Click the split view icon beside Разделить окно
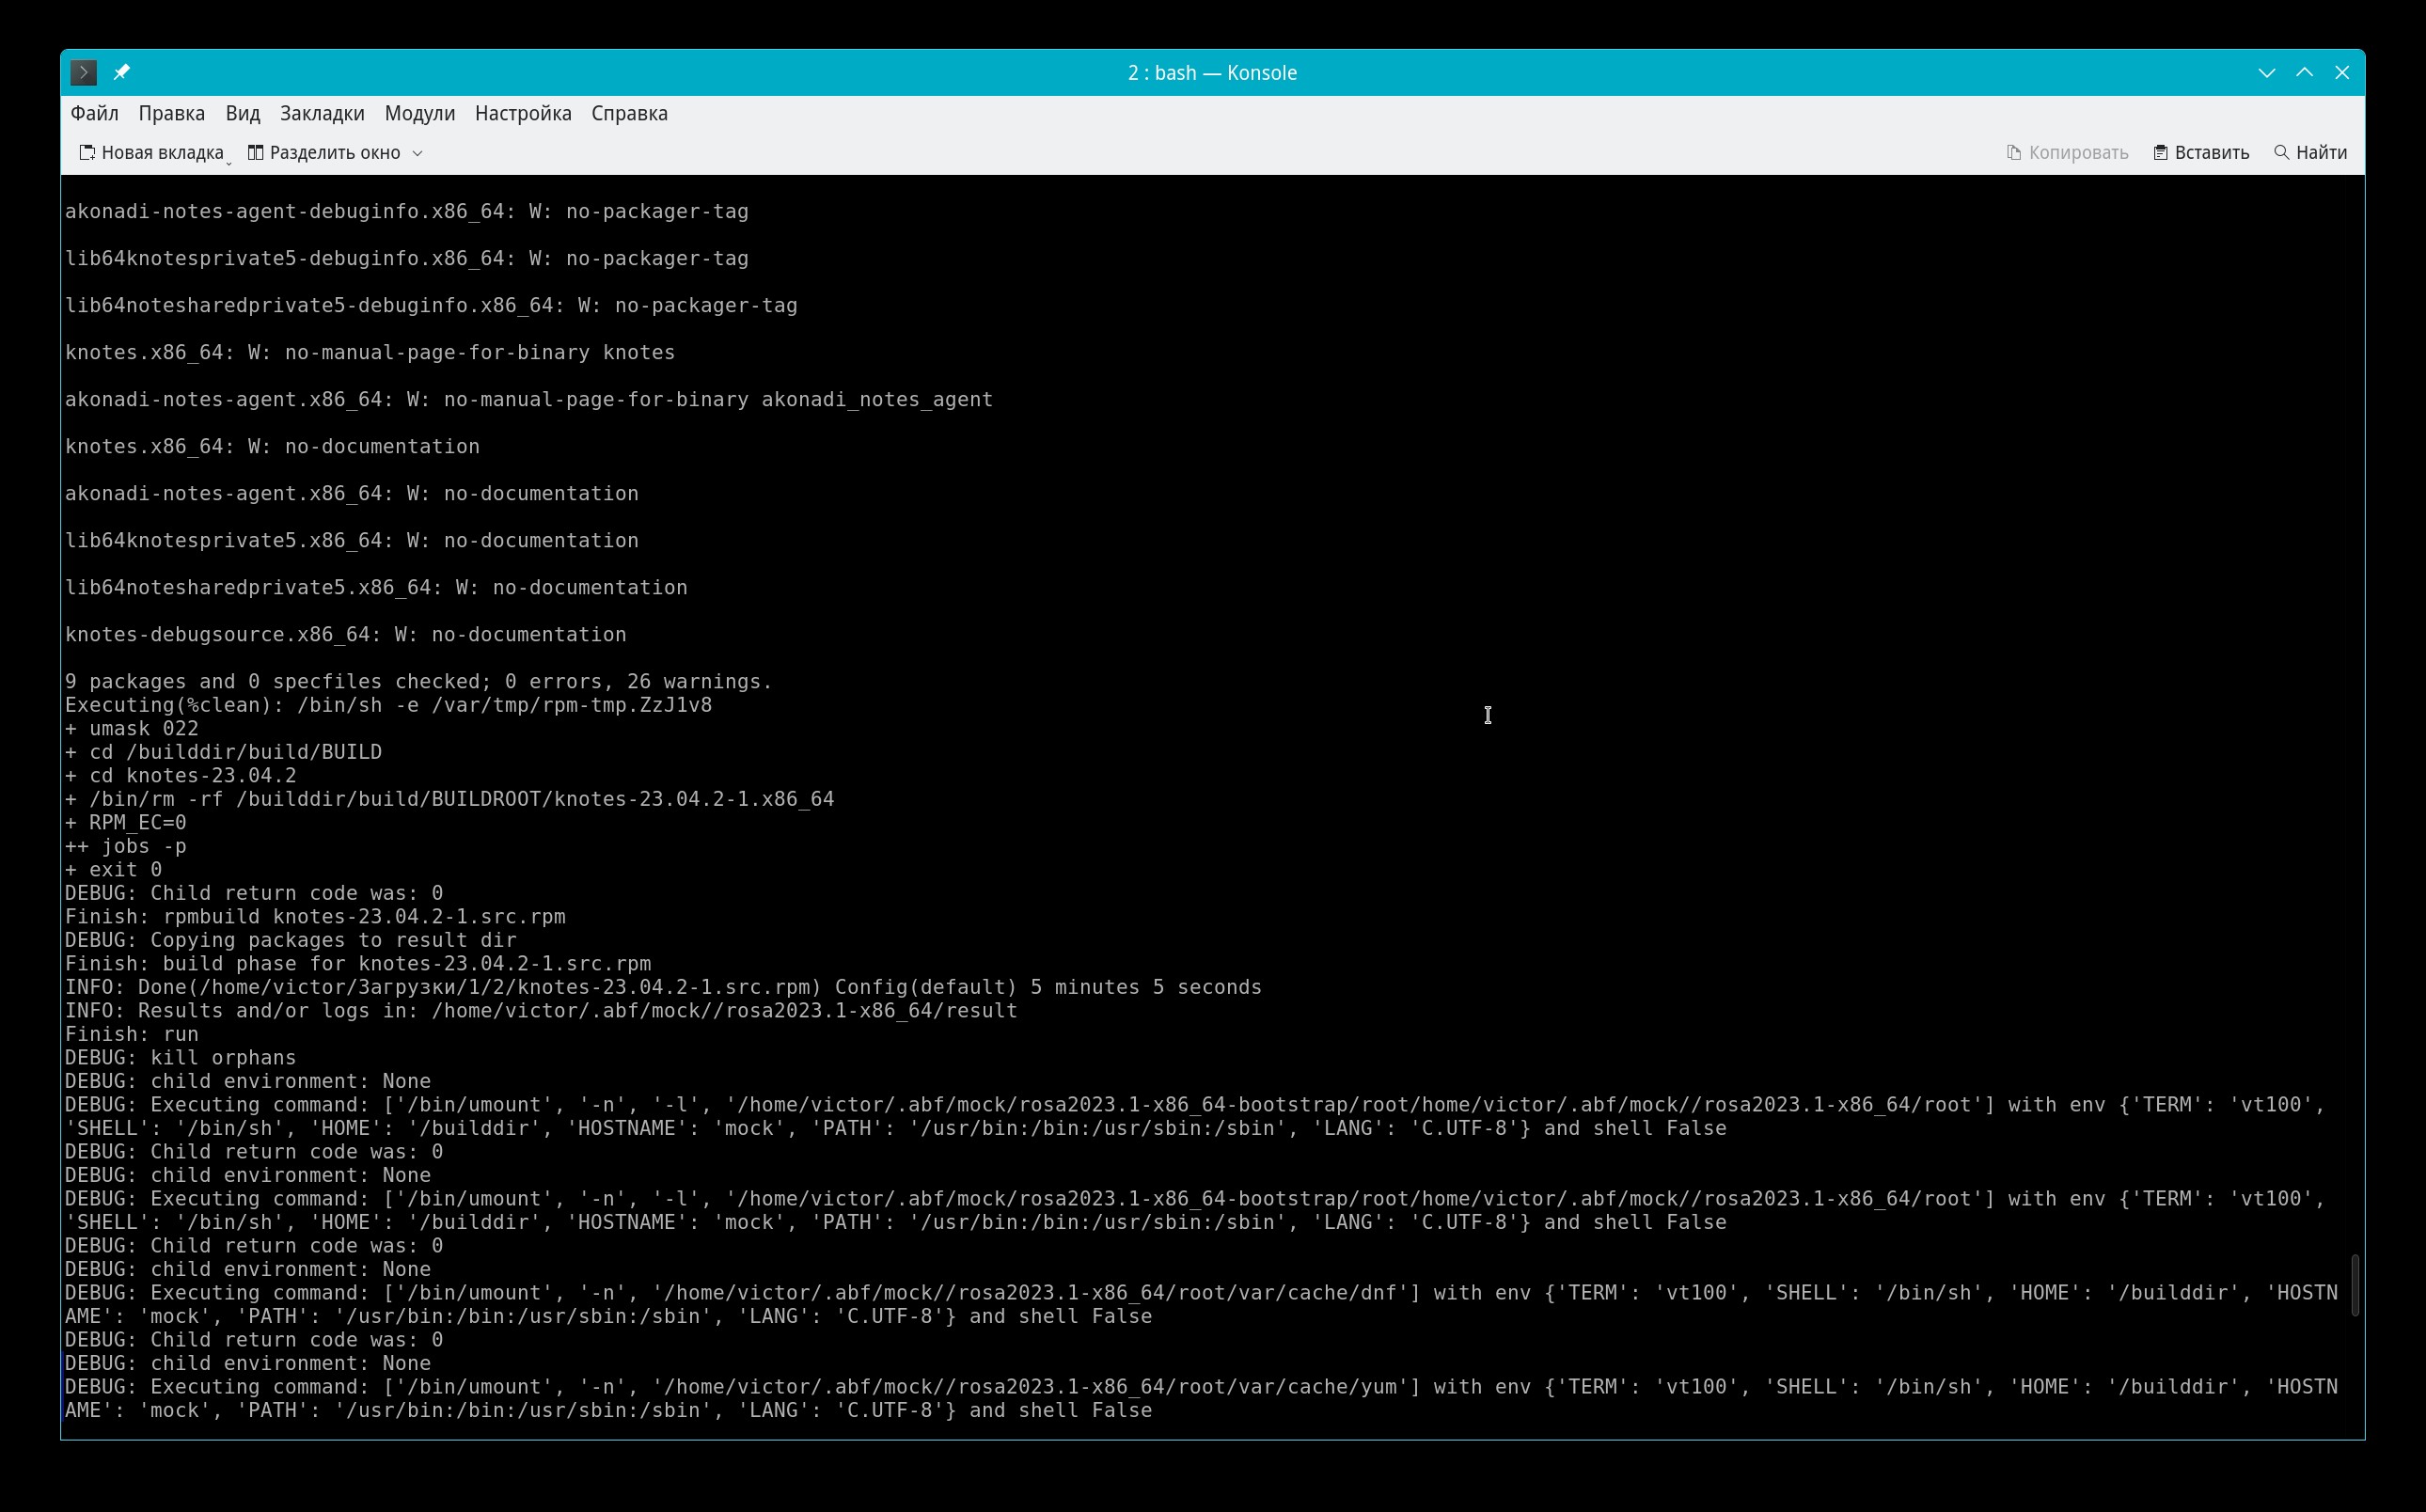The width and height of the screenshot is (2426, 1512). [256, 152]
